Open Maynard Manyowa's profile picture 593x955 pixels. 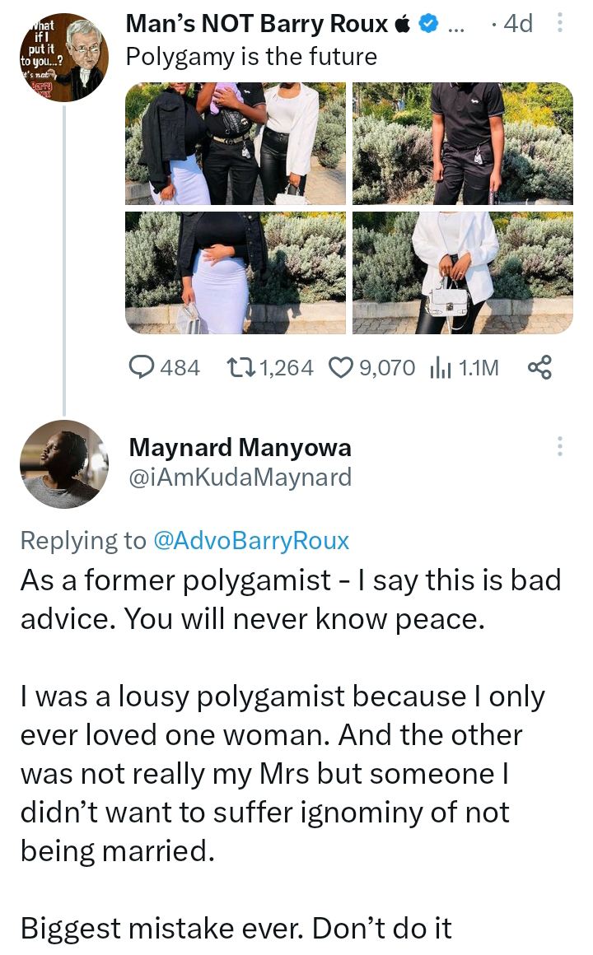[x=64, y=464]
